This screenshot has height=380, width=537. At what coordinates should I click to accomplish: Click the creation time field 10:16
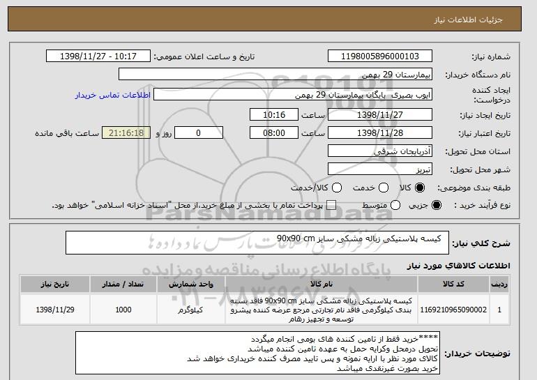[x=274, y=114]
